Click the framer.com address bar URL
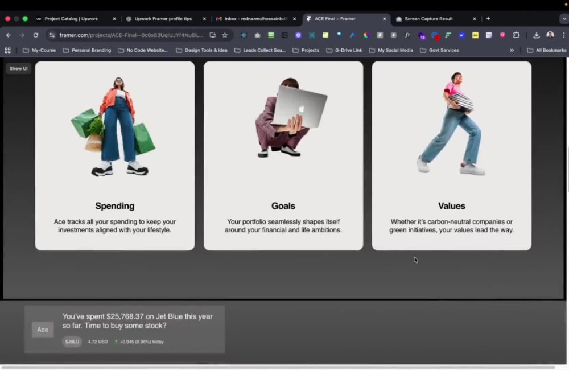569x370 pixels. [131, 35]
